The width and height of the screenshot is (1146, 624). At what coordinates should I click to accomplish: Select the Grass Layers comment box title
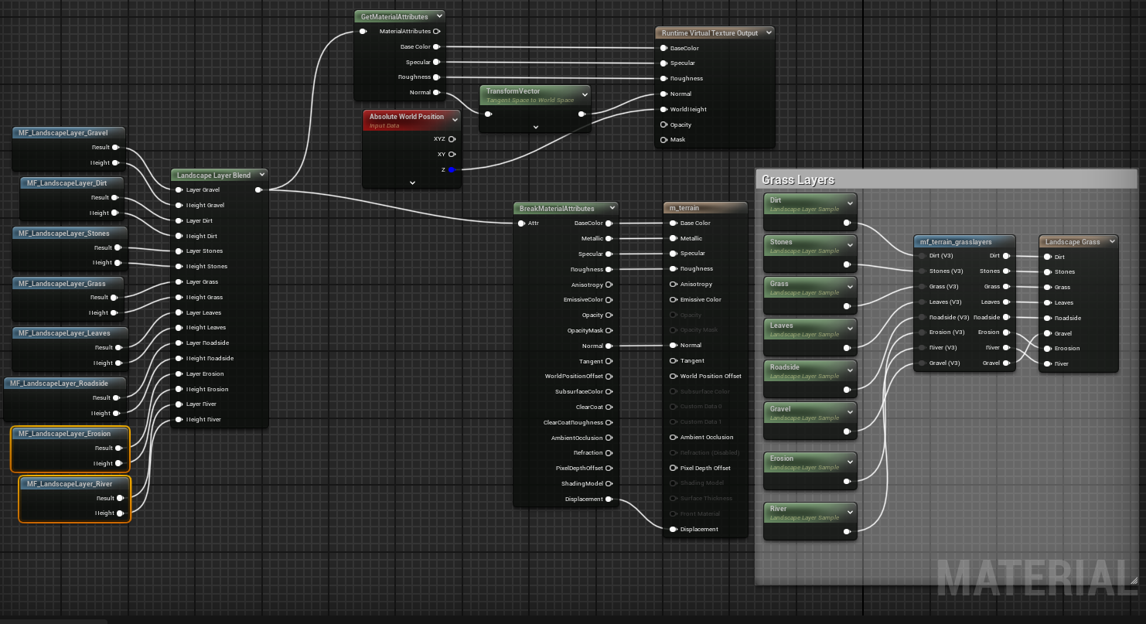[798, 180]
